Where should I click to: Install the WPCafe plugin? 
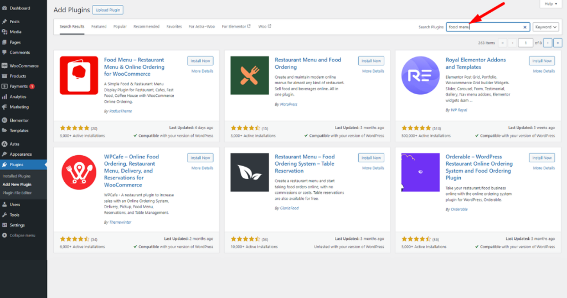[x=200, y=158]
